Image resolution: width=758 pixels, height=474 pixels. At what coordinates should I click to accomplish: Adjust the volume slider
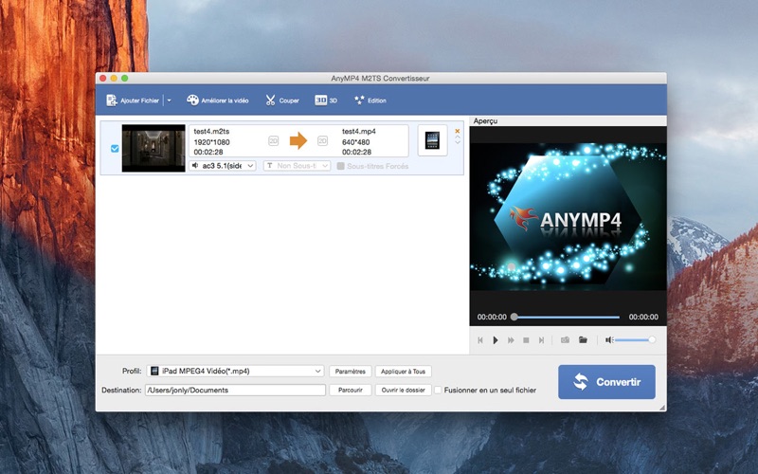click(635, 340)
